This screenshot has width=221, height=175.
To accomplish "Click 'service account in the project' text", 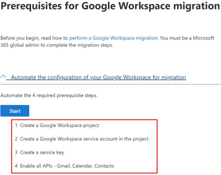I will click(x=117, y=139).
